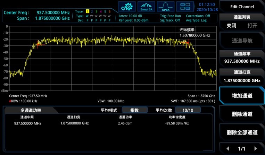The height and width of the screenshot is (155, 265).
Task: Edit the 平均次数 10/10 field
Action: pos(188,110)
